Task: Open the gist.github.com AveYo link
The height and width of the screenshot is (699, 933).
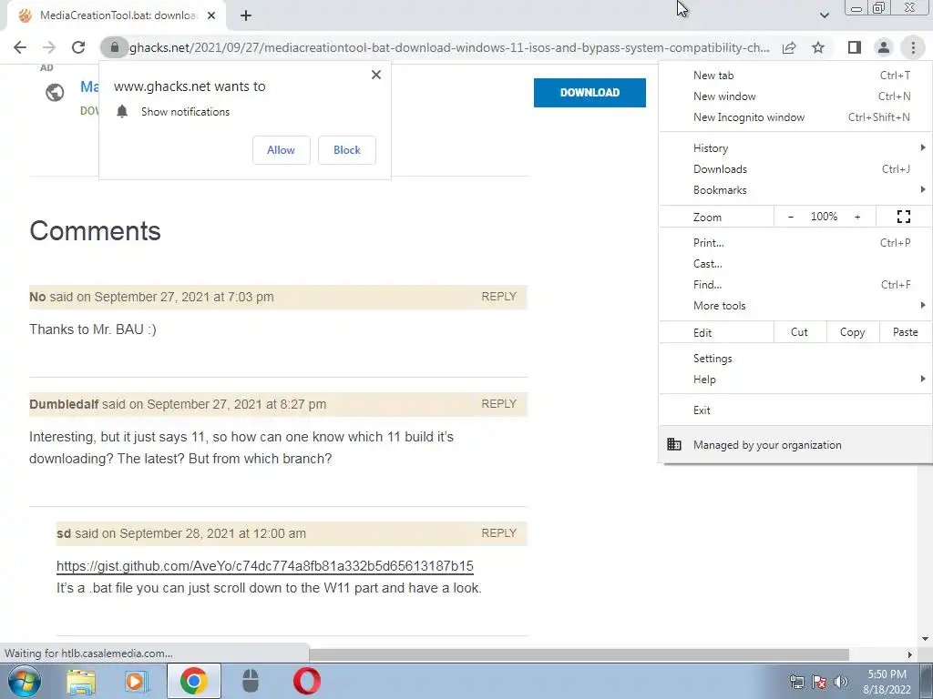Action: 265,566
